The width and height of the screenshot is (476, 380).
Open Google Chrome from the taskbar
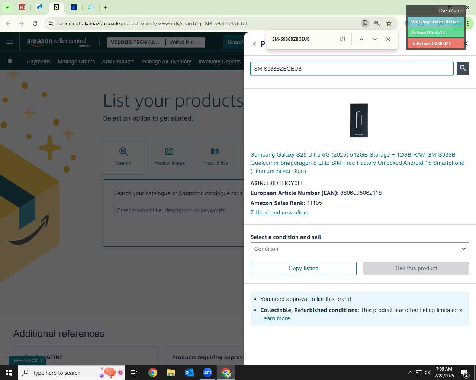152,373
